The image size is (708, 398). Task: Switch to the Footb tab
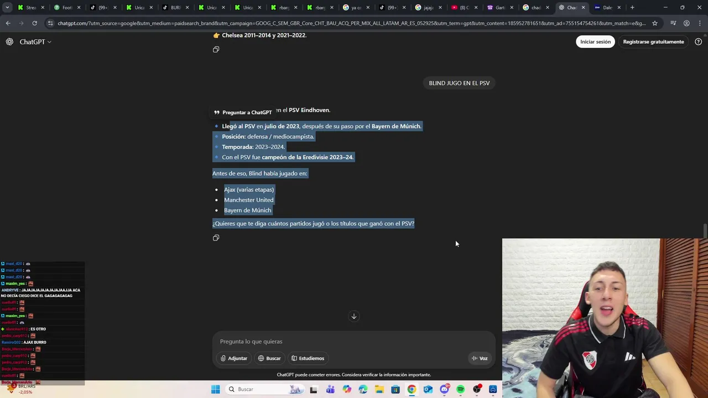tap(66, 7)
